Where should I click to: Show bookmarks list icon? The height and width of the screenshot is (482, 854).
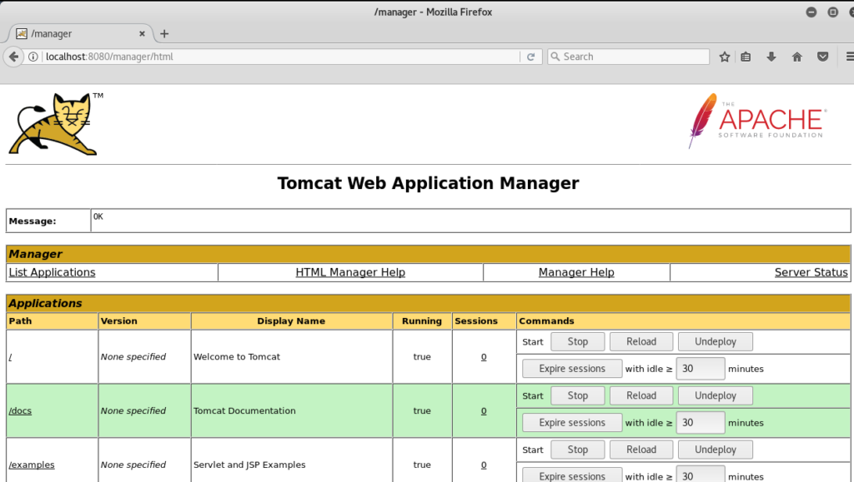tap(746, 57)
